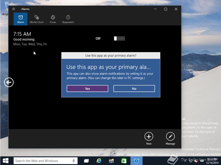Open Task View from the taskbar
Screen dimensions: 221x165
pyautogui.click(x=86, y=161)
